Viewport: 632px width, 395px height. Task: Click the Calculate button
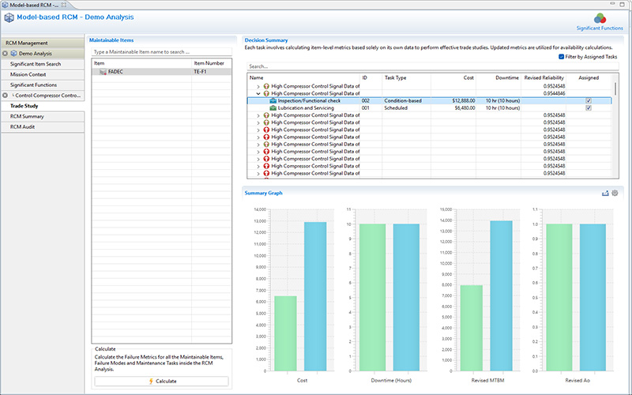click(x=162, y=381)
